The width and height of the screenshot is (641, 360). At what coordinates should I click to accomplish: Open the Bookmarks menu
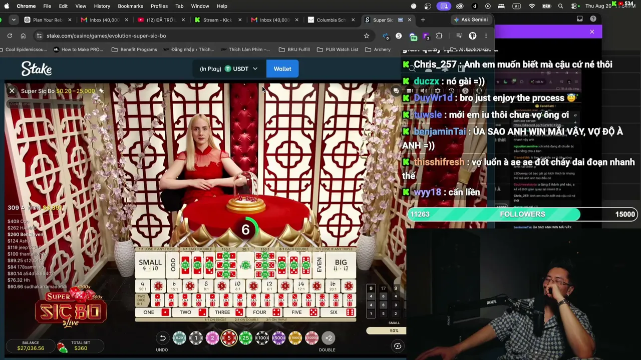130,6
